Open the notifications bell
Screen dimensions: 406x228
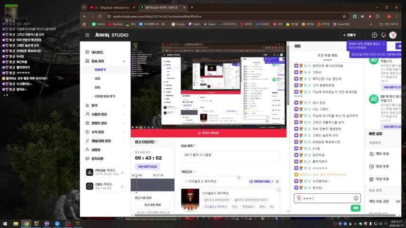point(384,35)
